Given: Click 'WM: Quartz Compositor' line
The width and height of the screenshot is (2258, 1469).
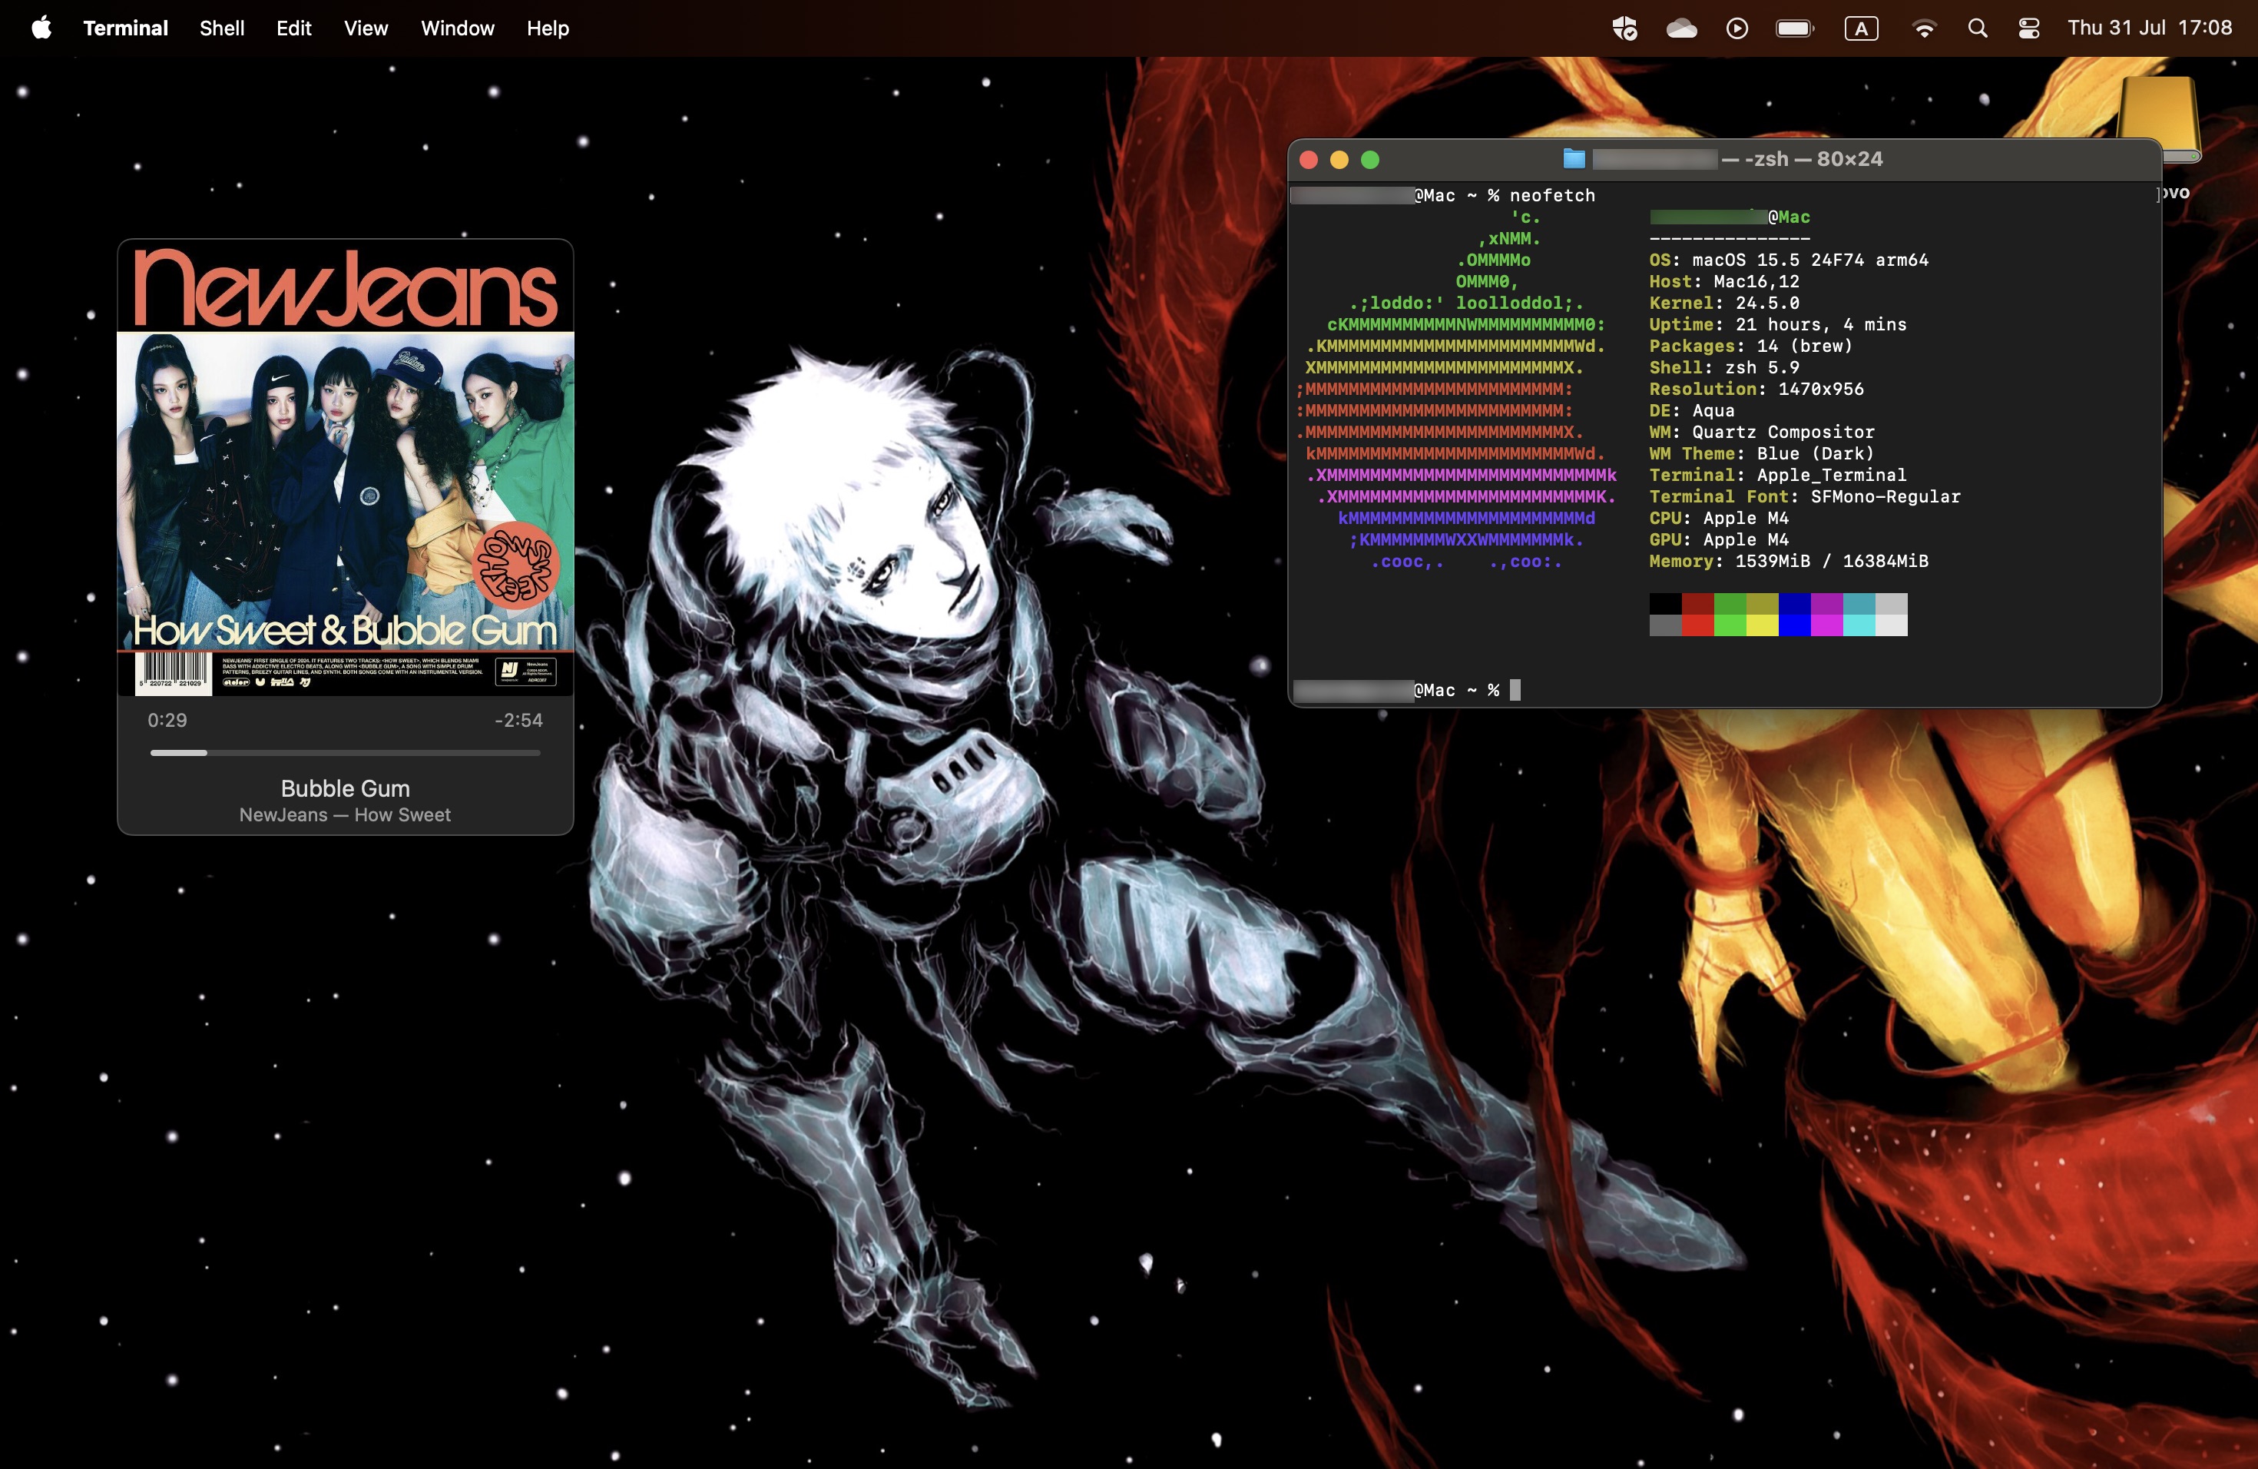Looking at the screenshot, I should pos(1762,432).
